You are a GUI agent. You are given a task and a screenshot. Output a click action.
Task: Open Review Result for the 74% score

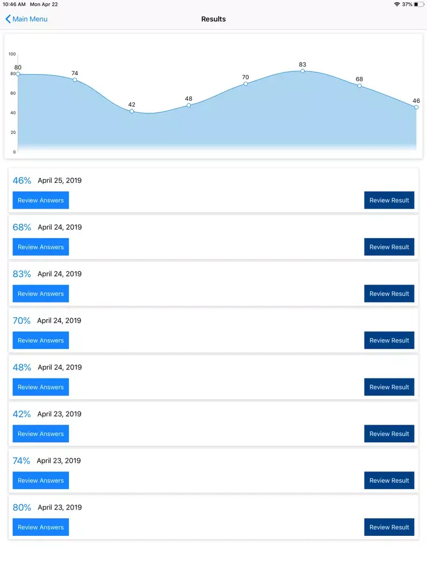click(389, 481)
